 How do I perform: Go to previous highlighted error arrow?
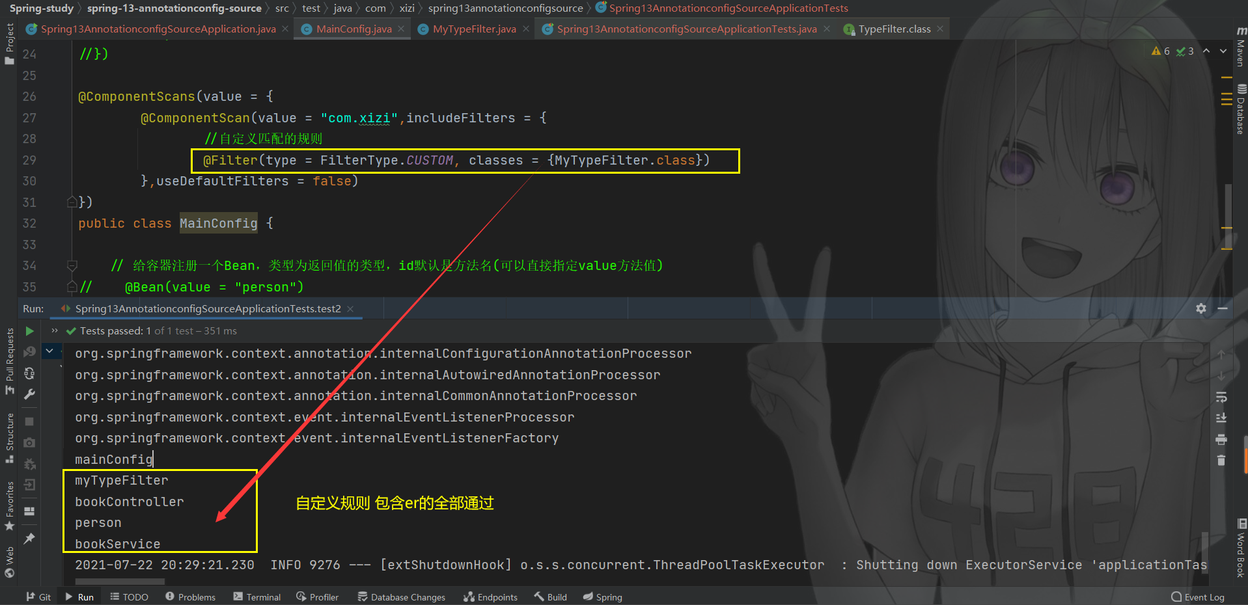point(1206,51)
